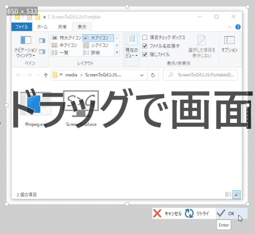
Task: Uncheck 隠しファイル checkbox
Action: 145,55
